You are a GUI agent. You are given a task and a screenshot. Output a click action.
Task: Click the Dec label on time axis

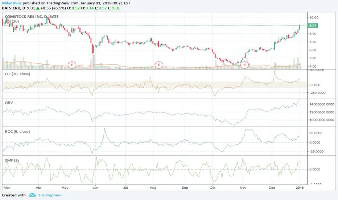[x=272, y=188]
